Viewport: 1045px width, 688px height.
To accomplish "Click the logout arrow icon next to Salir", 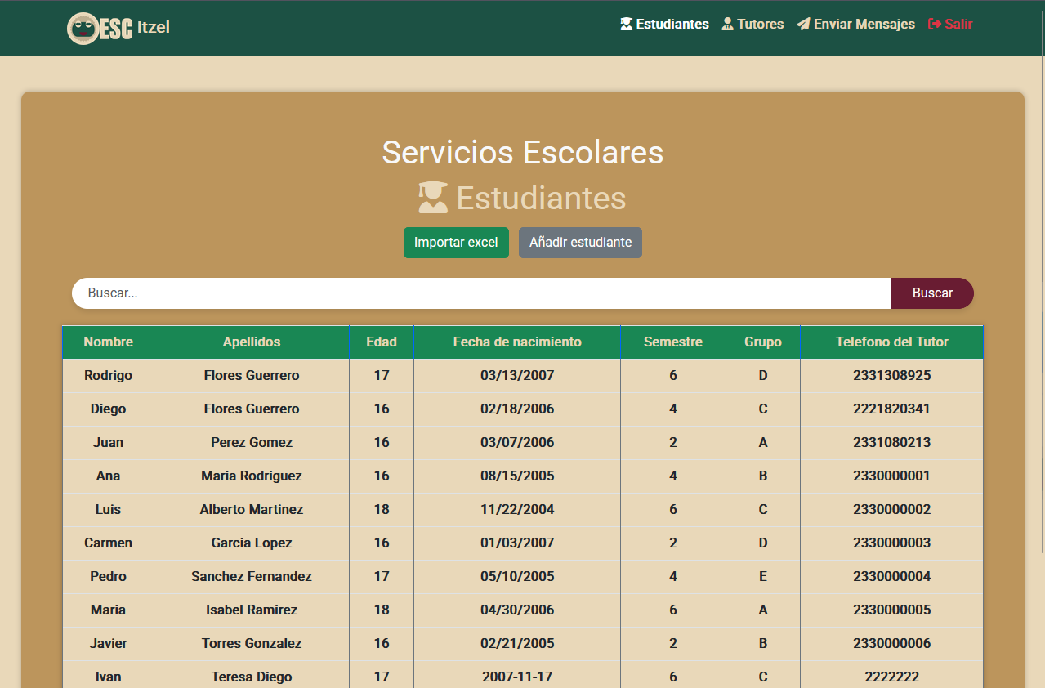I will [x=933, y=24].
